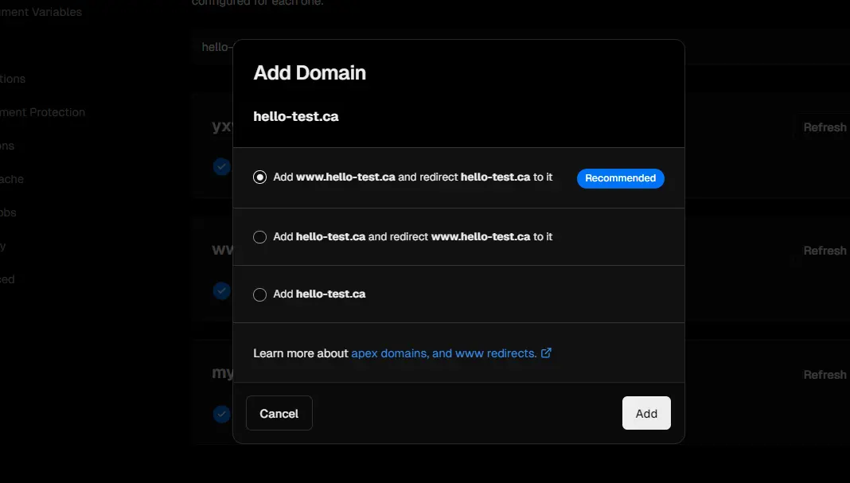Select the www.hello-test.ca recommended redirect option
This screenshot has width=850, height=483.
[x=259, y=177]
